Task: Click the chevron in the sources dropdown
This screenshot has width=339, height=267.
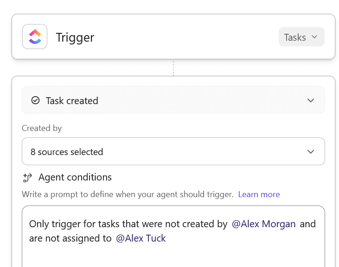Action: click(x=311, y=151)
